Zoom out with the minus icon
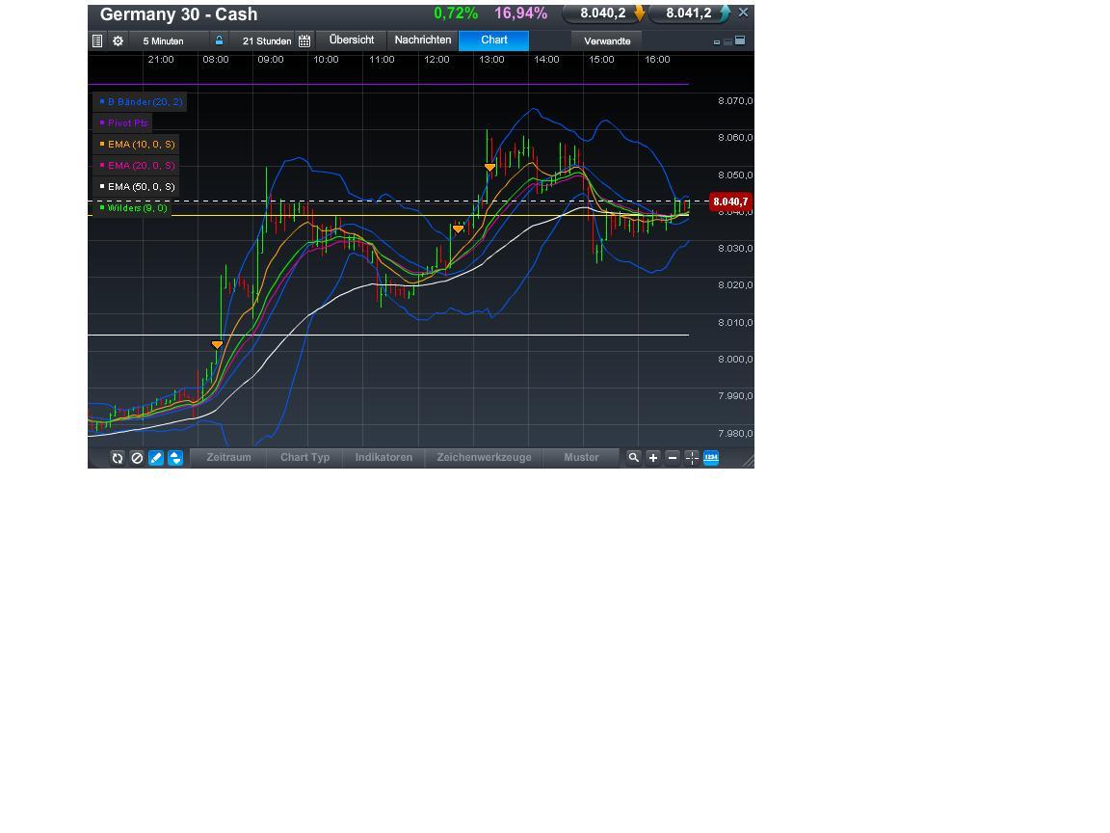This screenshot has width=1110, height=833. tap(673, 458)
